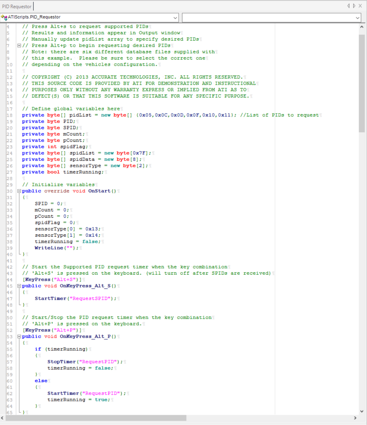Open the ATIScripts.PID_Requestor class dropdown
The image size is (367, 425).
coord(175,18)
